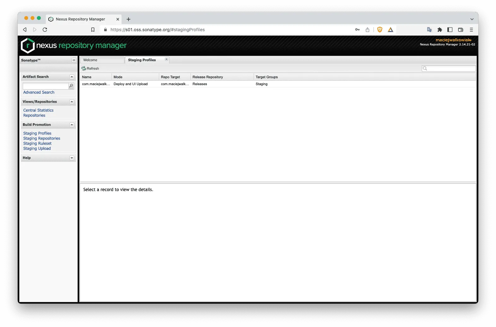The height and width of the screenshot is (327, 496).
Task: Open saved passwords key icon
Action: click(357, 30)
